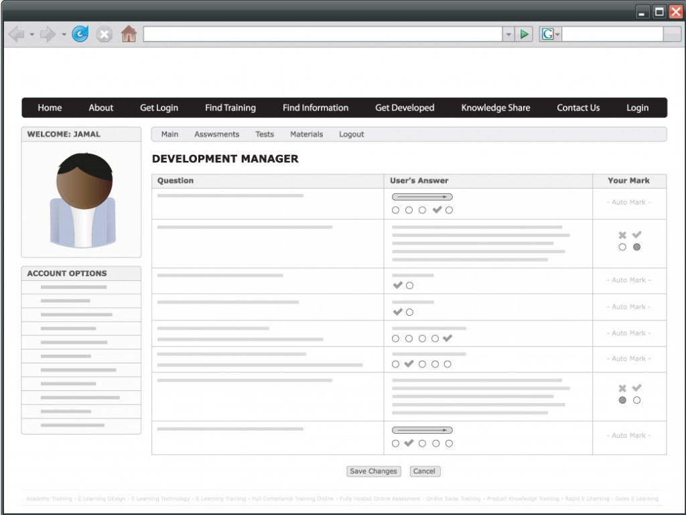Viewport: 686px width, 515px height.
Task: Select the unchecked radio in the fourth question row
Action: [x=409, y=312]
